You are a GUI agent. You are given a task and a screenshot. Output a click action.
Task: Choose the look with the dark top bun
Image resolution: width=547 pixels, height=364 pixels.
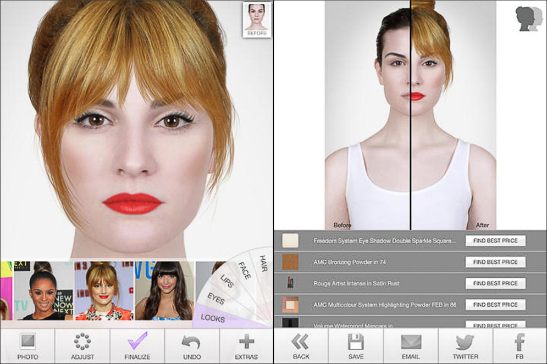point(43,291)
